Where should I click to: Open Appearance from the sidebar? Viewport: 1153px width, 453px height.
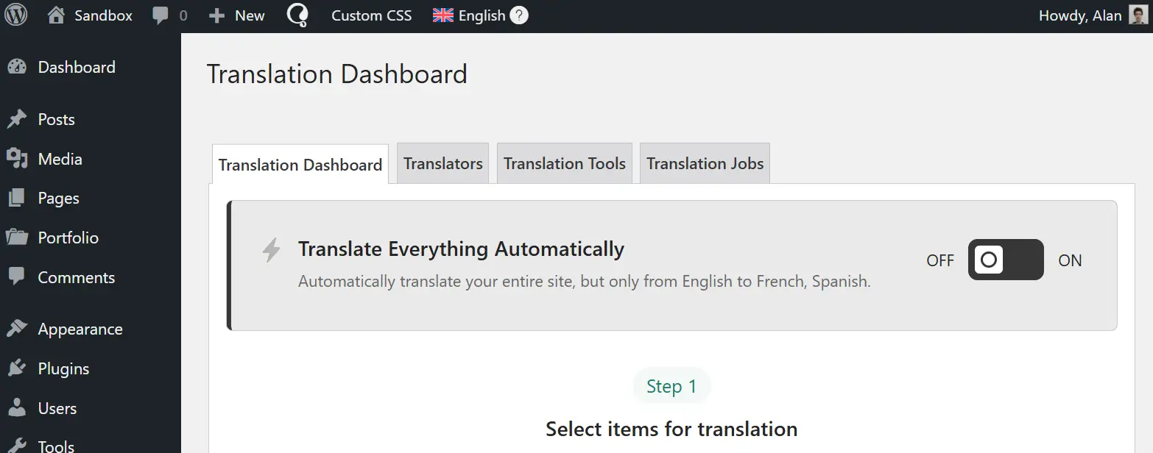[x=80, y=329]
